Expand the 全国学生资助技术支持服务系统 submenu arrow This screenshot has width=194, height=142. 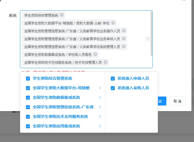coord(100,117)
